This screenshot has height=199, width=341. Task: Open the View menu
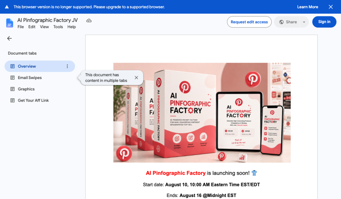(44, 27)
